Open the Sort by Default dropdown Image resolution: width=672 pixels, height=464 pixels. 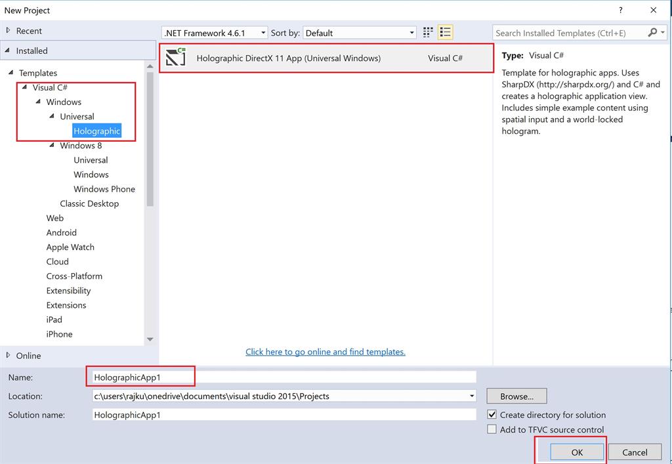360,33
